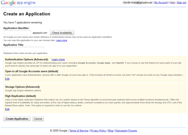This screenshot has height=135, width=188.
Task: Edit the Storage Options setting
Action: [x=7, y=109]
